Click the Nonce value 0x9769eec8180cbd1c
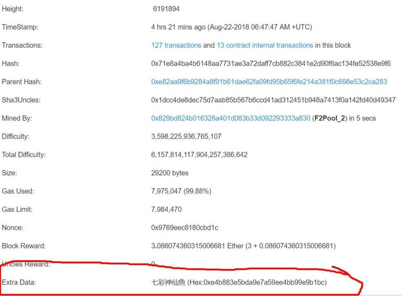This screenshot has height=296, width=402. click(185, 228)
